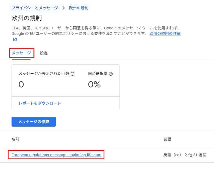Click the 英語（en）と他 31 言語 cell

tap(185, 155)
